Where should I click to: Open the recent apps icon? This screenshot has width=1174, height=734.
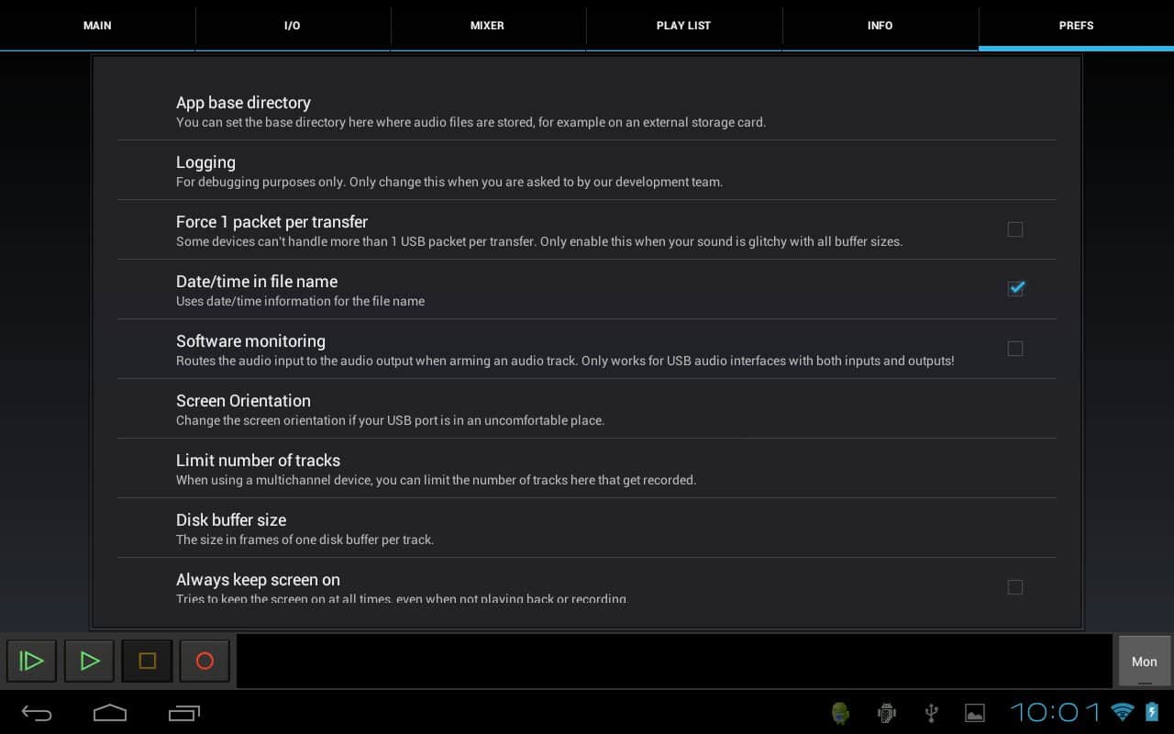pyautogui.click(x=183, y=713)
